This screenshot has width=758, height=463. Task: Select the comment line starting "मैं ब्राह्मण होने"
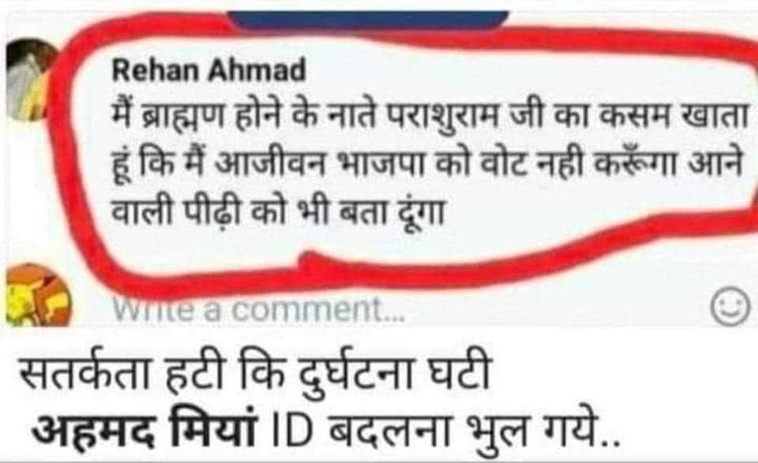430,119
